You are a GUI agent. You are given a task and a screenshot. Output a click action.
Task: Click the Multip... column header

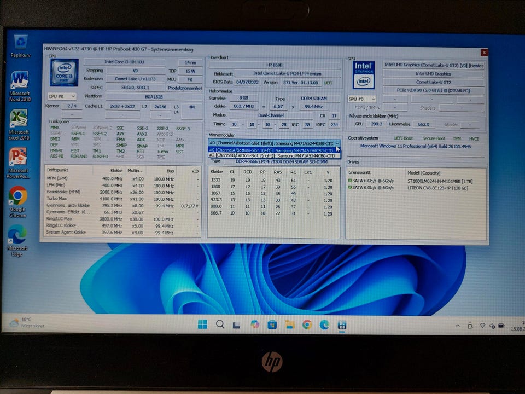click(136, 171)
